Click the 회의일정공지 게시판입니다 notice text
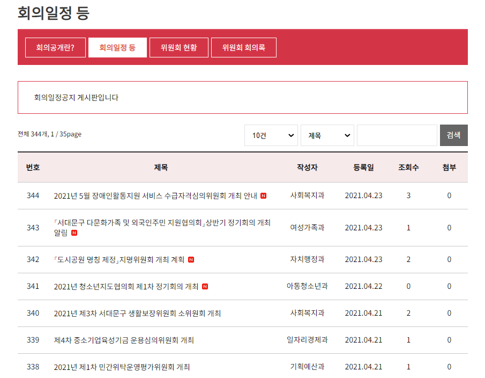485x378 pixels. coord(76,98)
